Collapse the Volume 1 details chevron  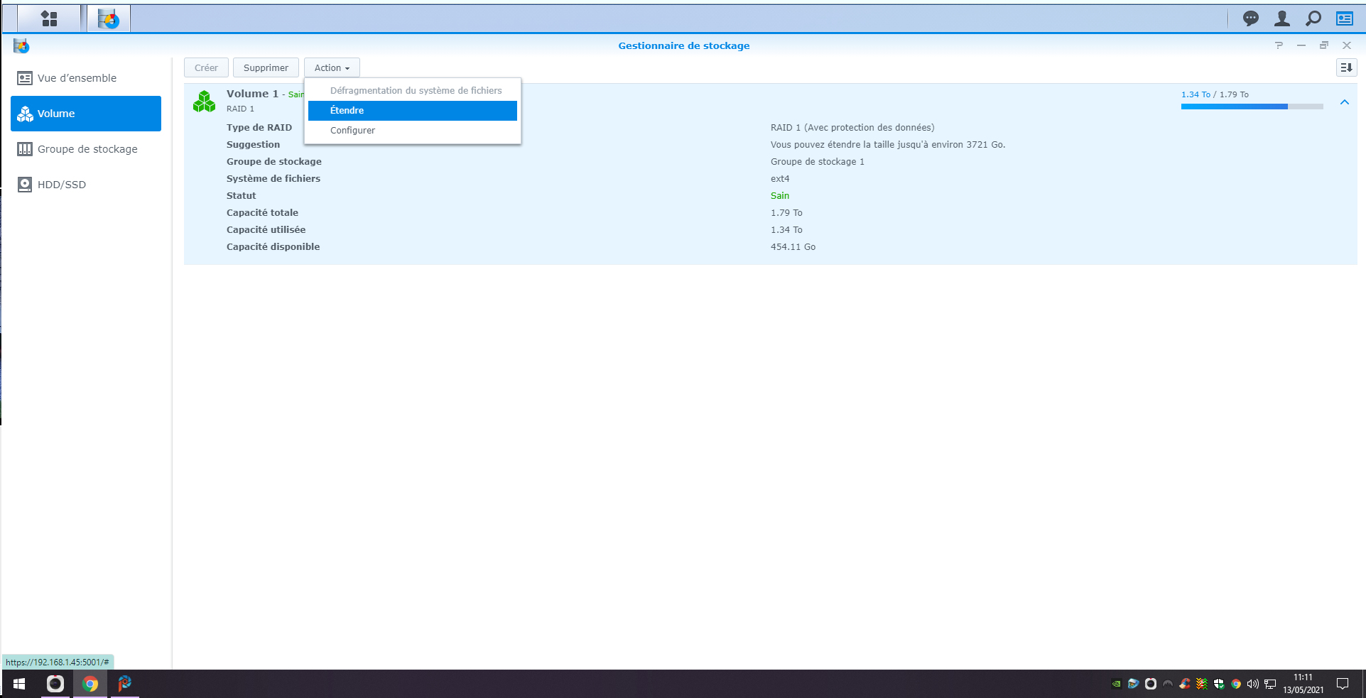(x=1344, y=102)
